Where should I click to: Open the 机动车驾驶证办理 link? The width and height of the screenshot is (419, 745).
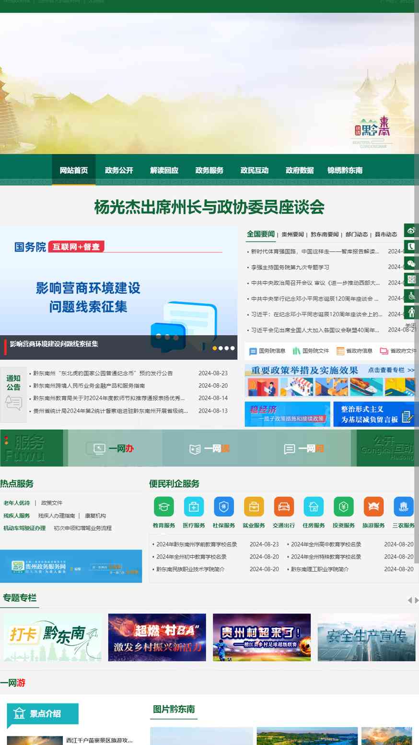pos(24,528)
